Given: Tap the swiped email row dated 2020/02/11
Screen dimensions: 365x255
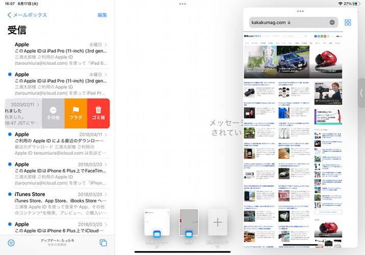Looking at the screenshot, I should 23,113.
